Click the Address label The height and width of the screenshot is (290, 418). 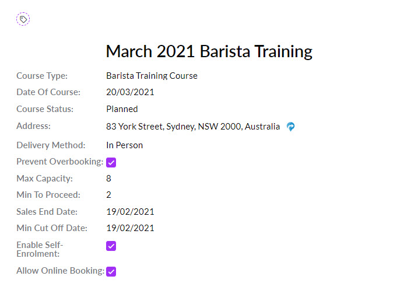point(33,125)
